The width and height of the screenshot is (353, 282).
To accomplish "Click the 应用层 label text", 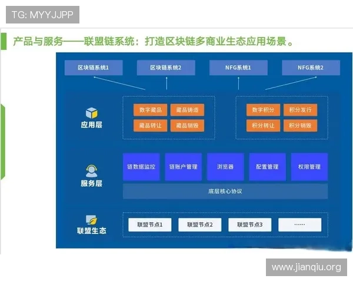I will pos(92,125).
